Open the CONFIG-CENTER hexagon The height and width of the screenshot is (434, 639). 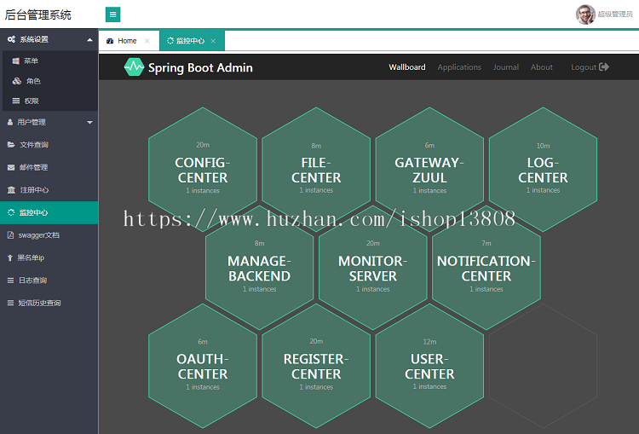pyautogui.click(x=203, y=170)
